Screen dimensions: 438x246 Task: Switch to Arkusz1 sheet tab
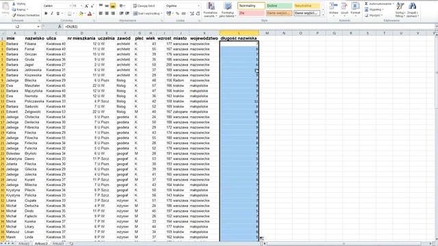24,243
